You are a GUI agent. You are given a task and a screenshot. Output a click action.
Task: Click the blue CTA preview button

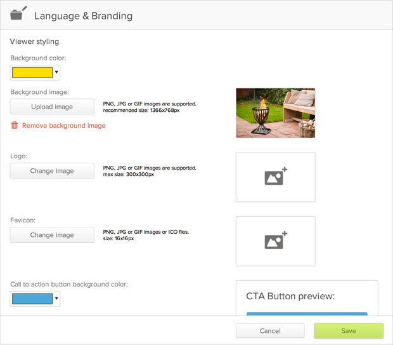pyautogui.click(x=306, y=313)
